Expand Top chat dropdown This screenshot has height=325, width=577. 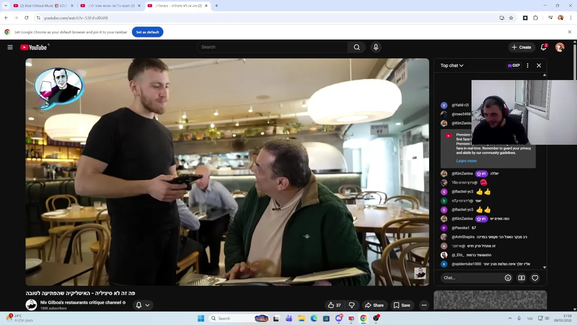point(452,65)
